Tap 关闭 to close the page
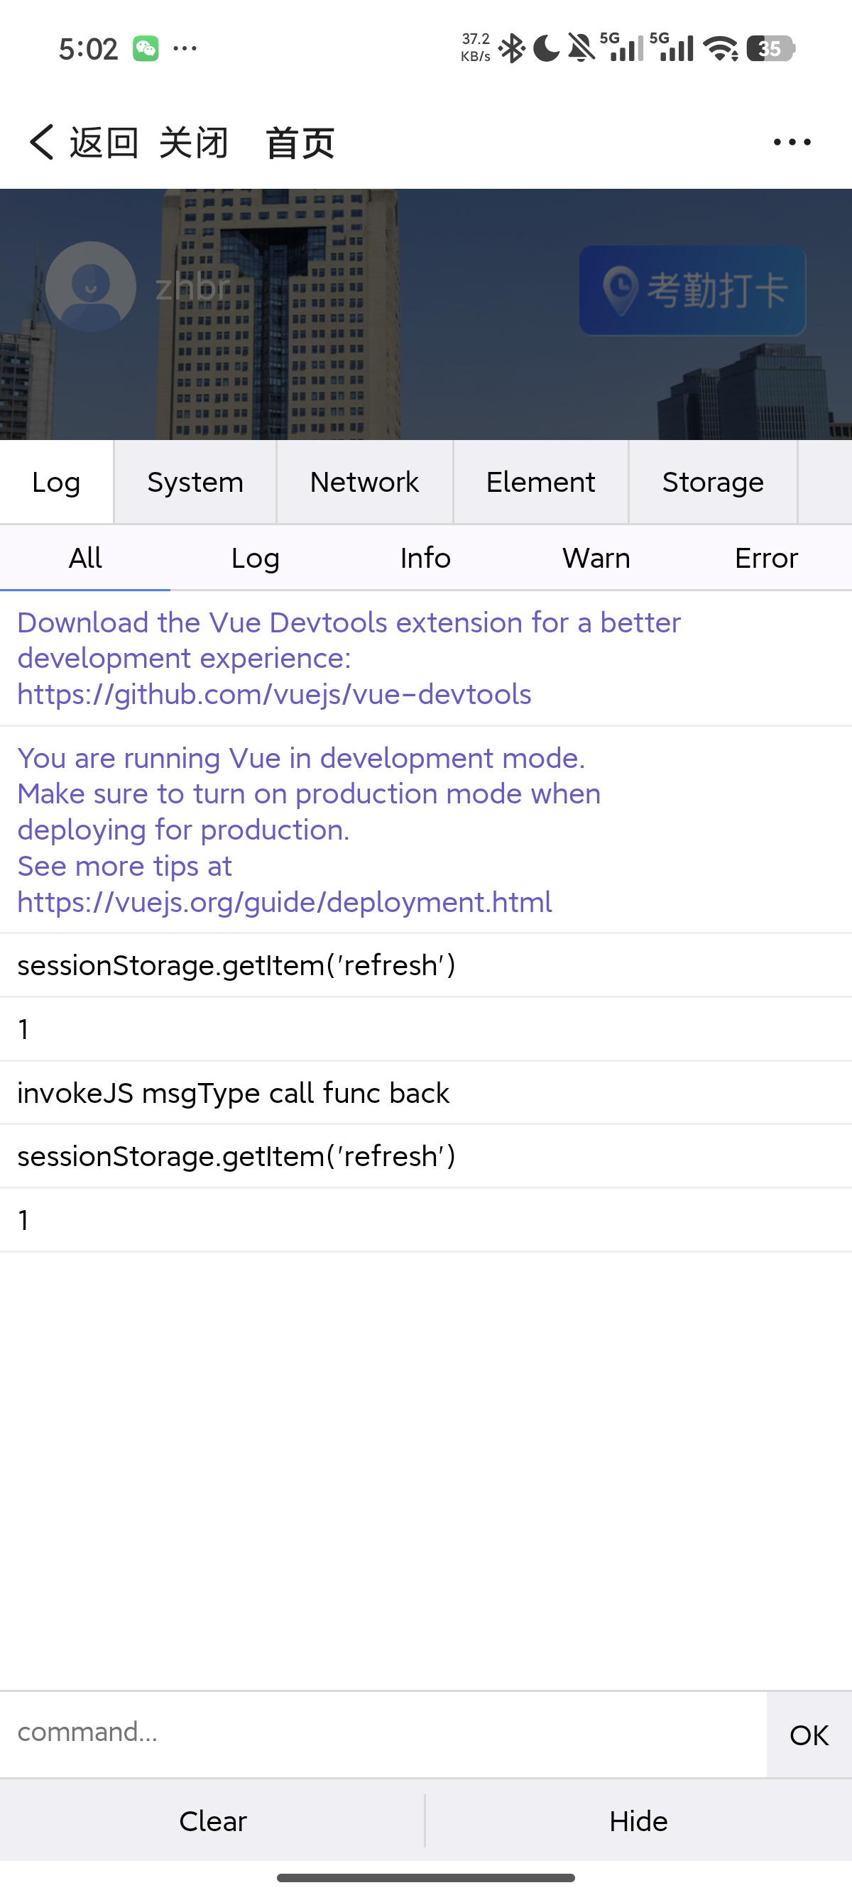This screenshot has width=852, height=1895. (194, 142)
